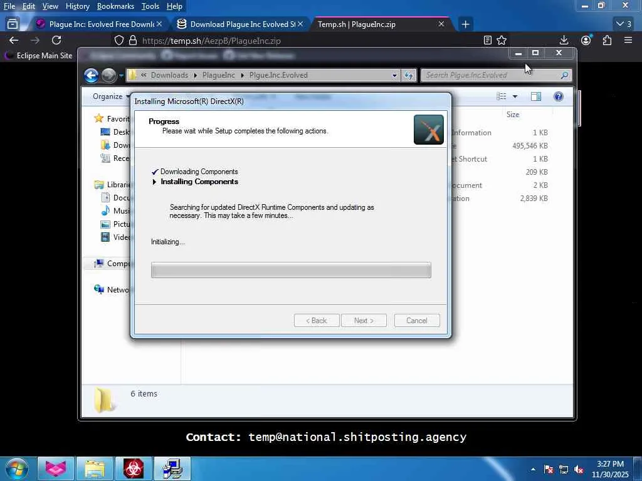Open a new browser tab
Viewport: 642px width, 481px height.
[465, 24]
